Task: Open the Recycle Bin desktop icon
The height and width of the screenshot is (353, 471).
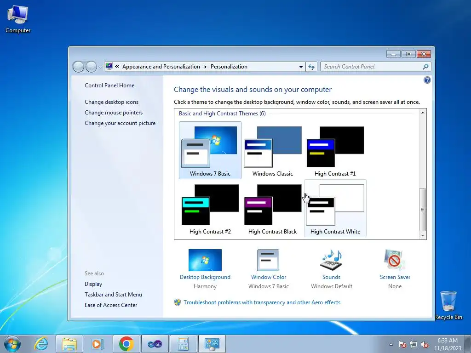Action: [x=448, y=305]
